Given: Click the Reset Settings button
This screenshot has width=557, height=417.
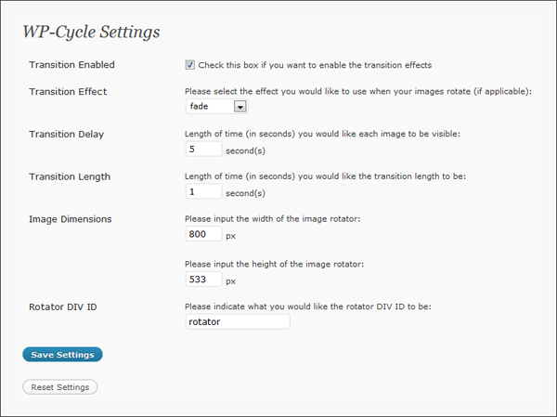Looking at the screenshot, I should 59,386.
